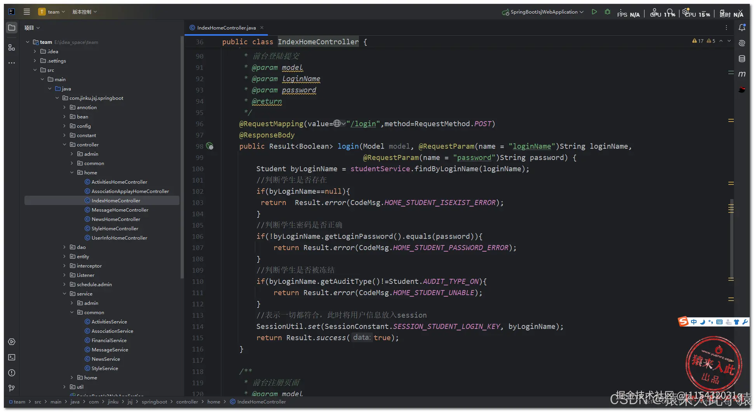Click the controller breadcrumb in navigation bar
This screenshot has height=412, width=754.
(187, 402)
